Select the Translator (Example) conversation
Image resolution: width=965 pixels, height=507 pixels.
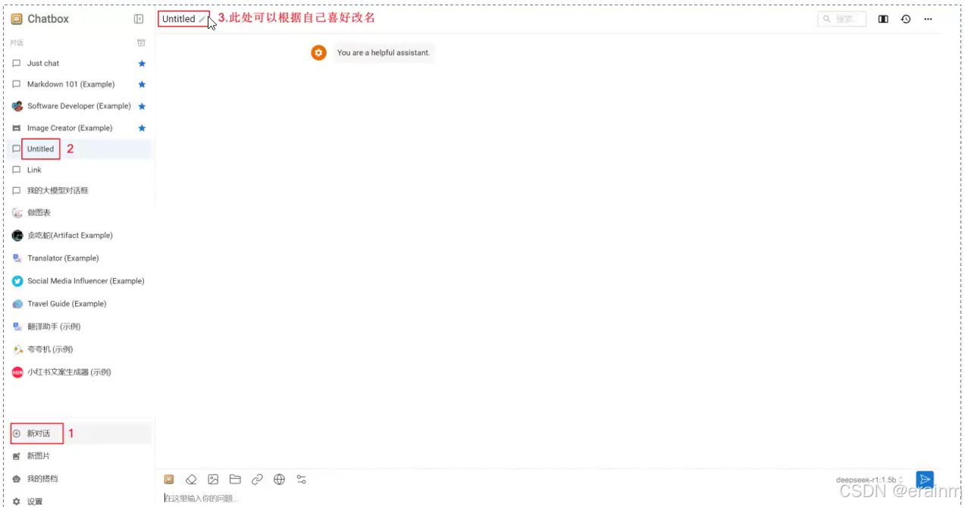[x=63, y=258]
